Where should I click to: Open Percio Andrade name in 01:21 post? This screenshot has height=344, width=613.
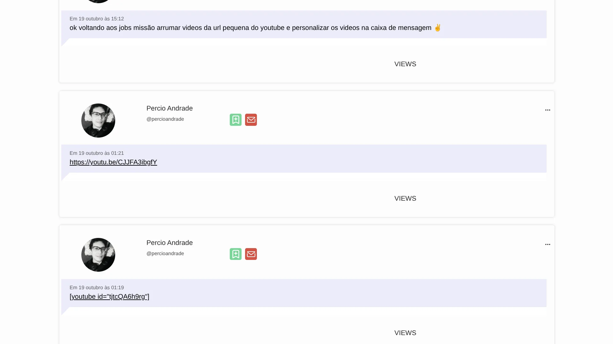tap(169, 108)
